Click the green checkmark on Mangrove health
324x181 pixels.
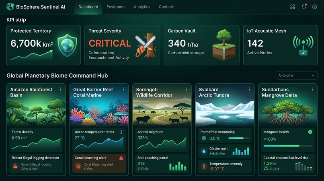[310, 132]
